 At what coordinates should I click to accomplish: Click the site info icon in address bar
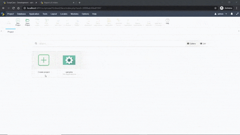click(25, 8)
